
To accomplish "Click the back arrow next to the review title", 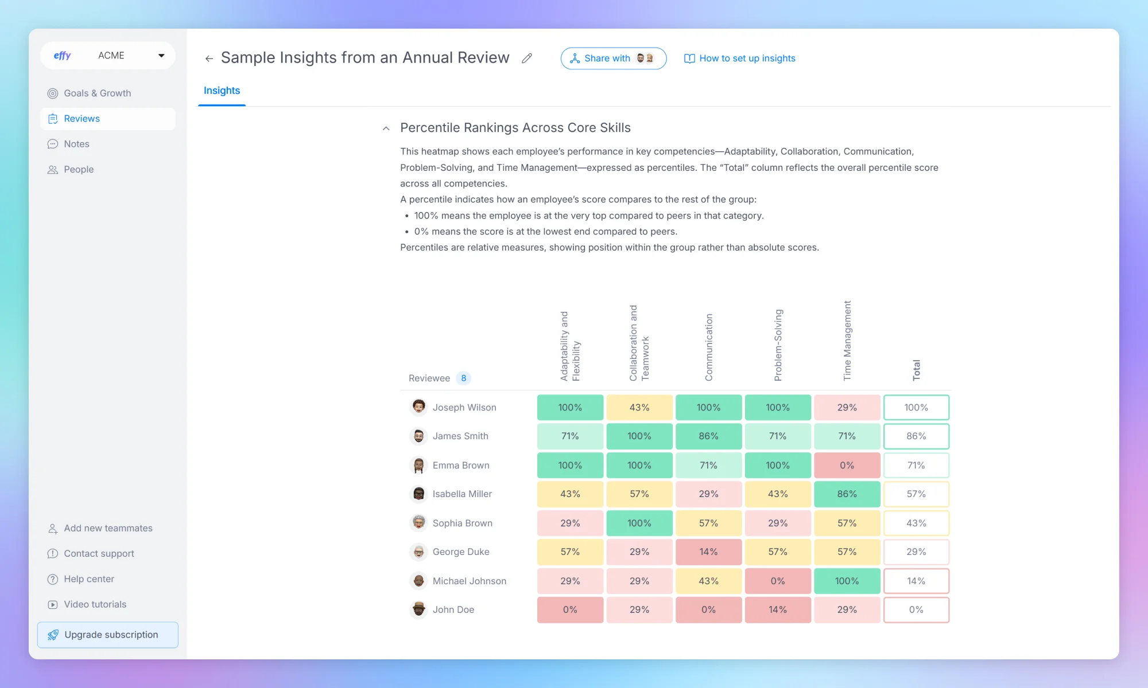I will (x=209, y=58).
